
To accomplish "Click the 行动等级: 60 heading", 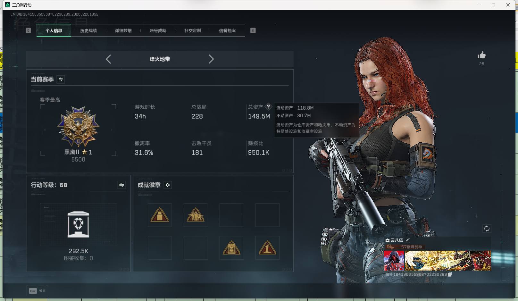I will point(49,185).
